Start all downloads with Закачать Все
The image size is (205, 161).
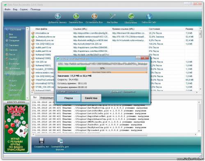click(x=76, y=16)
